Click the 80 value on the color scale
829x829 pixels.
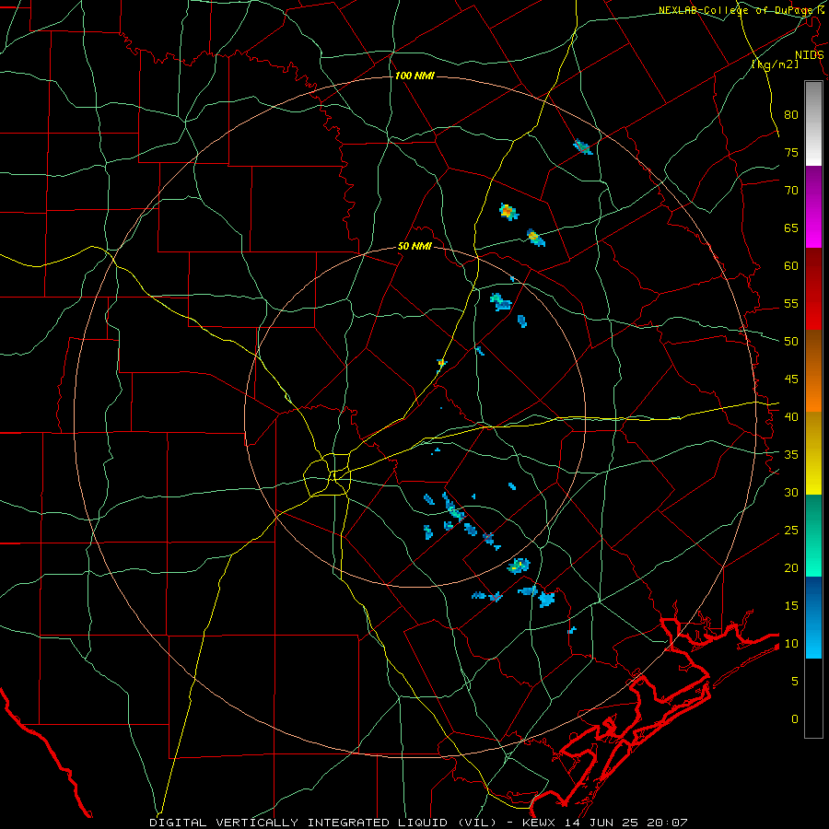pos(791,115)
